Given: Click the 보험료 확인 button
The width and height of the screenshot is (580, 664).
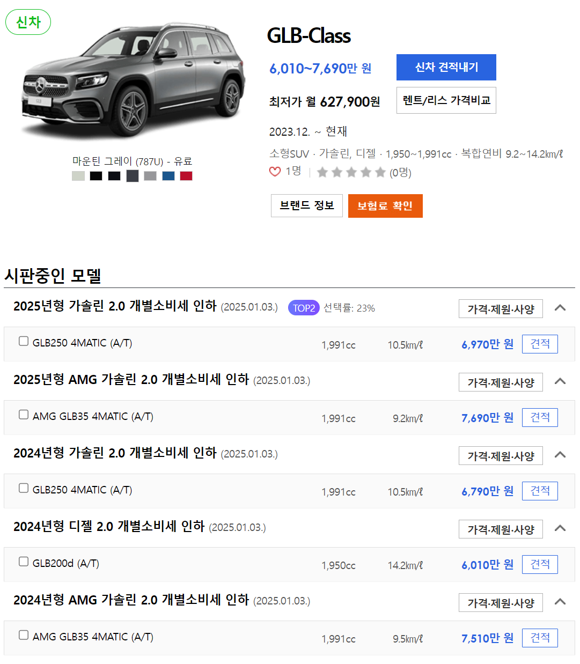Looking at the screenshot, I should point(385,206).
